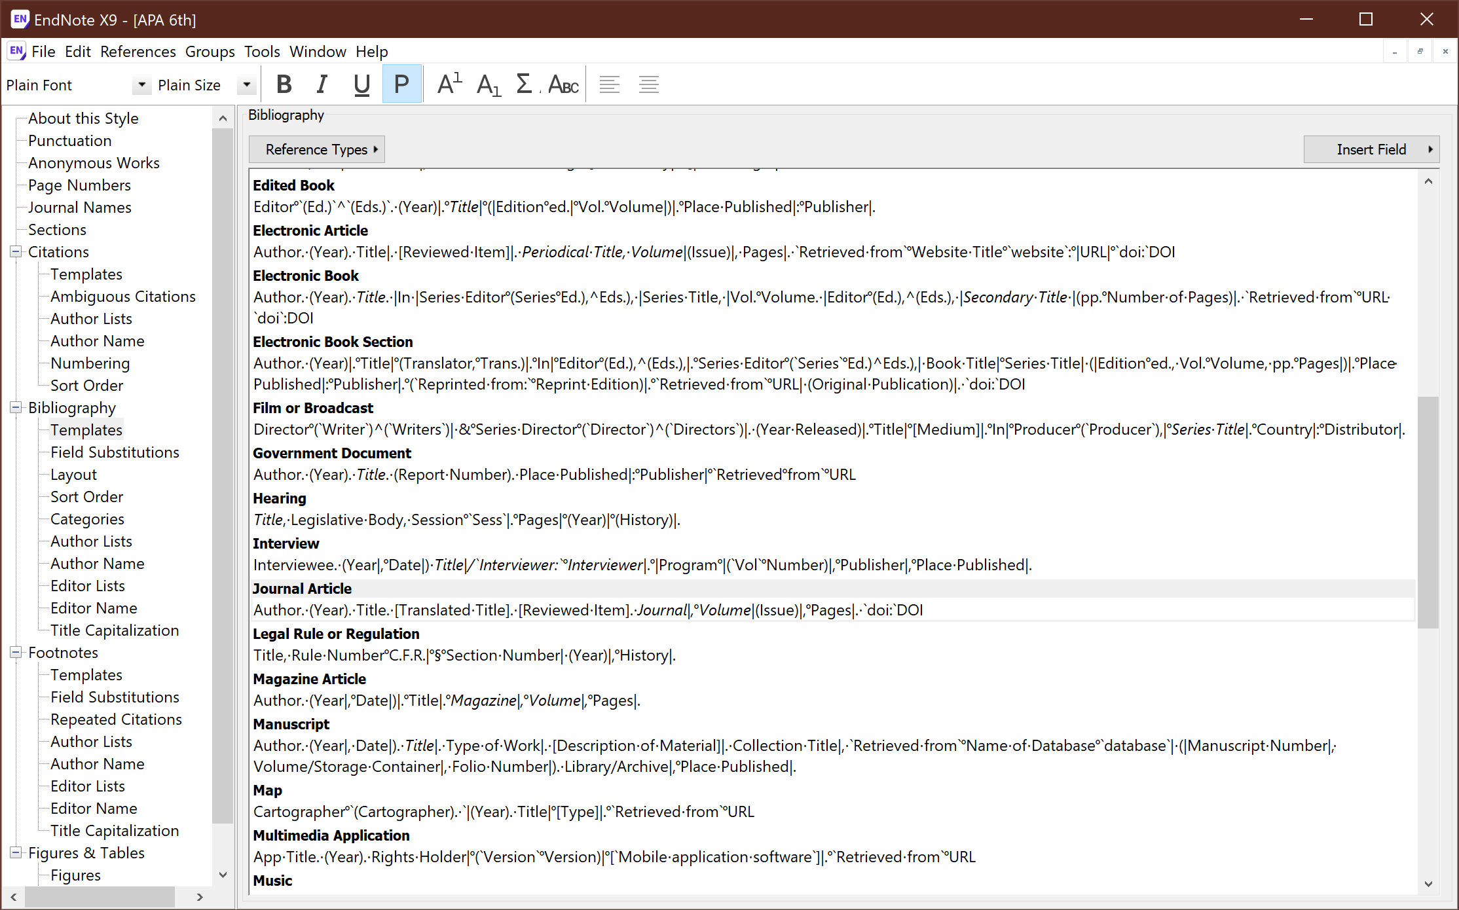Collapse the Figures & Tables node

tap(16, 852)
